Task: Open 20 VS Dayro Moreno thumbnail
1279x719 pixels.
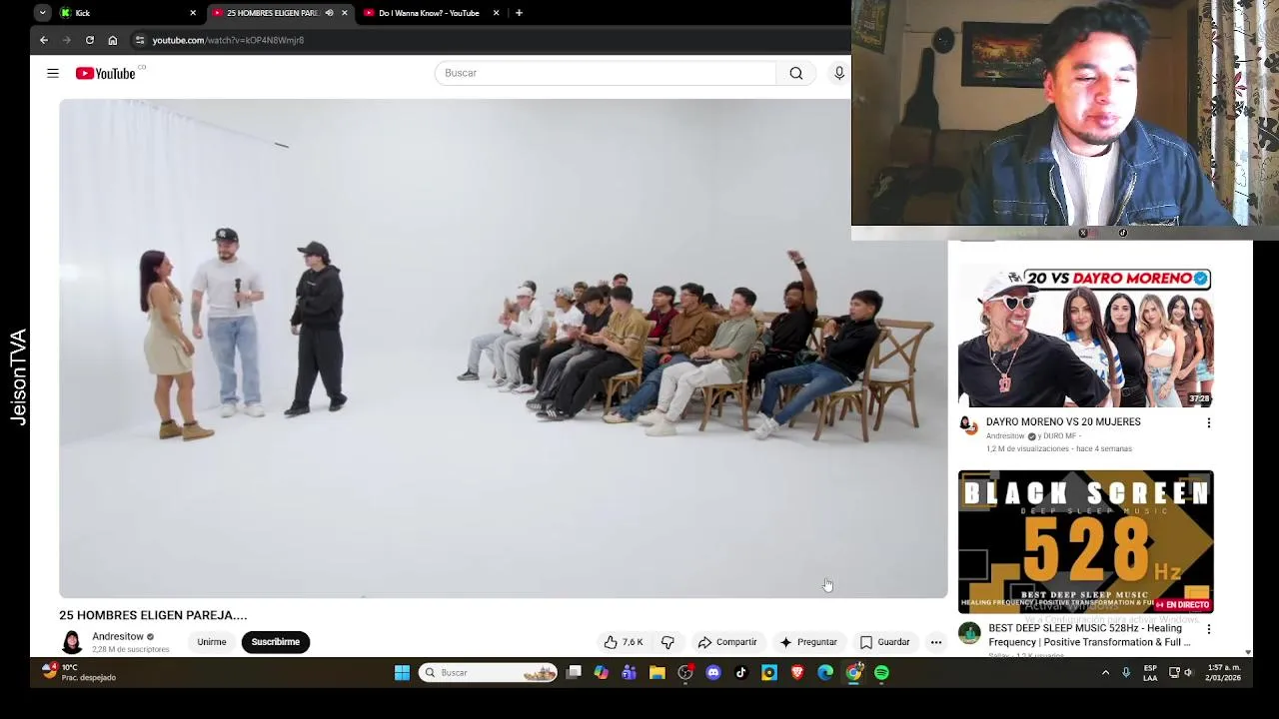Action: (1086, 337)
